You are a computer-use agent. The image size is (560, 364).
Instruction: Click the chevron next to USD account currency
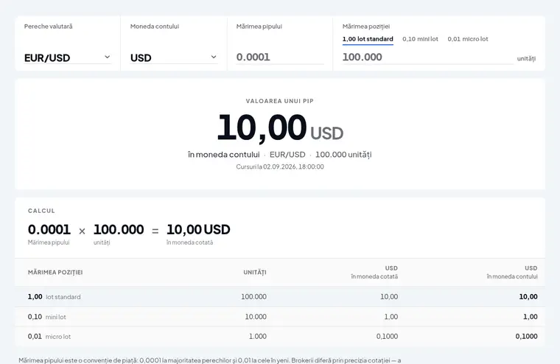click(x=214, y=57)
